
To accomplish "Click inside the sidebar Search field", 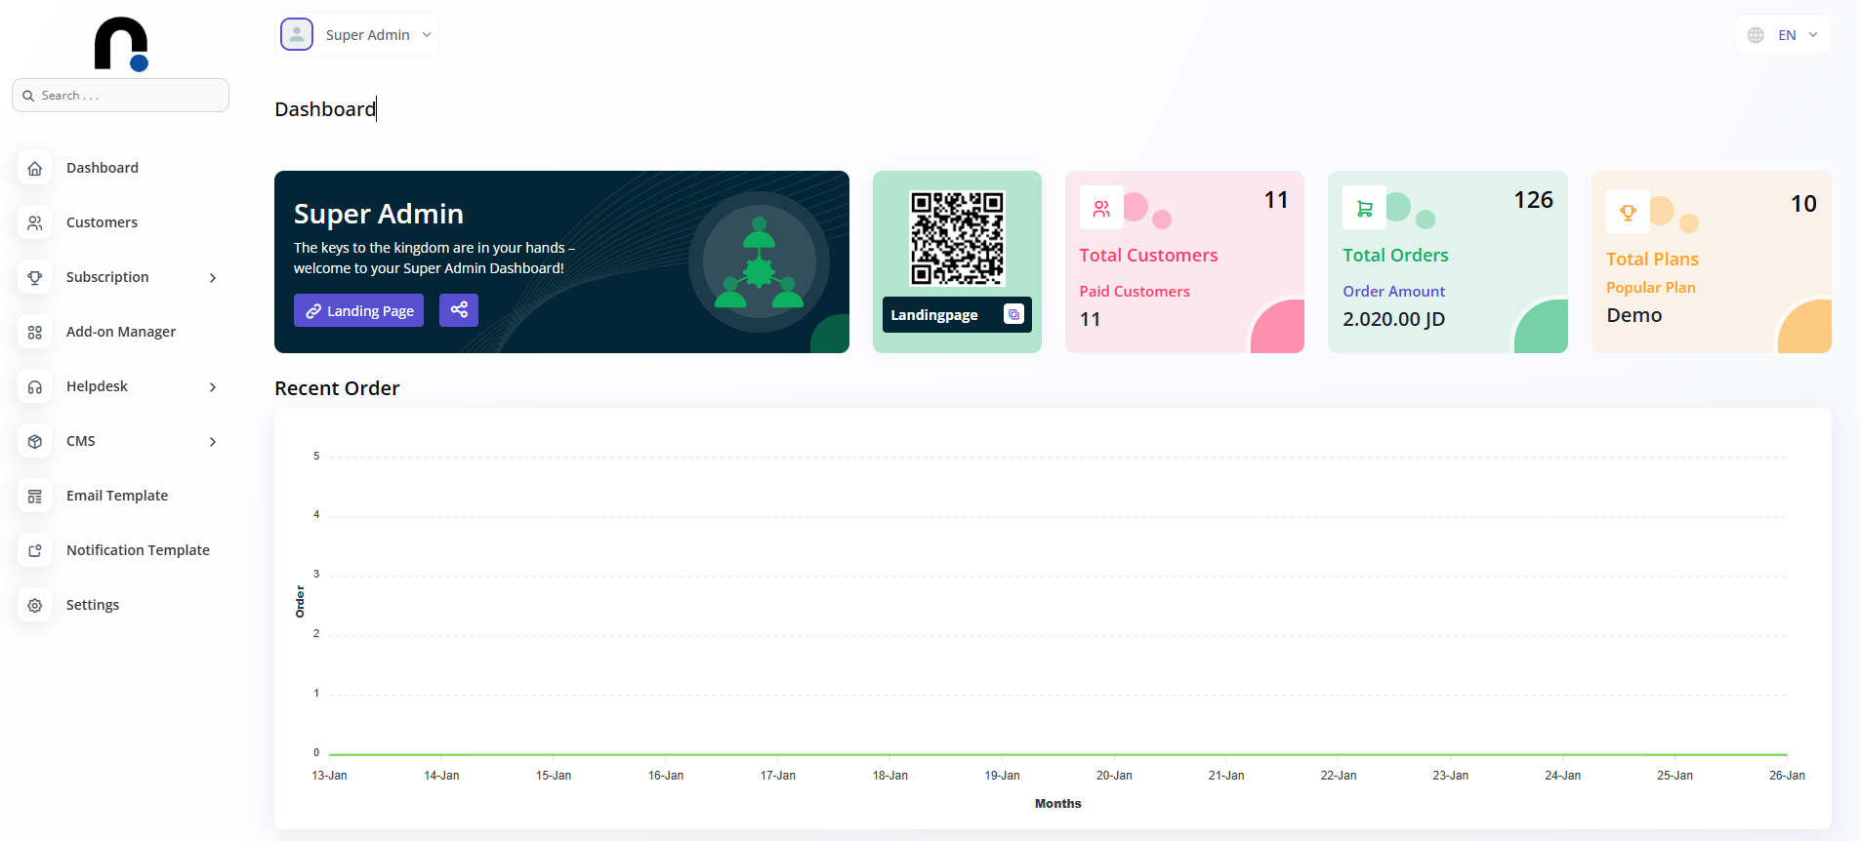I will [x=127, y=96].
